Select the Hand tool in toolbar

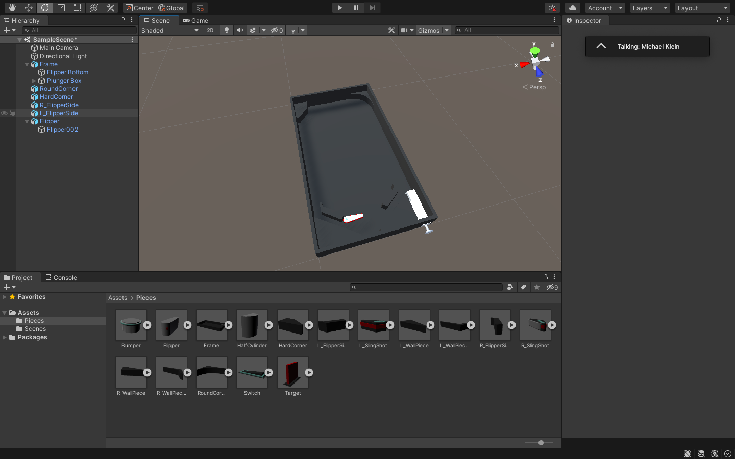tap(12, 8)
